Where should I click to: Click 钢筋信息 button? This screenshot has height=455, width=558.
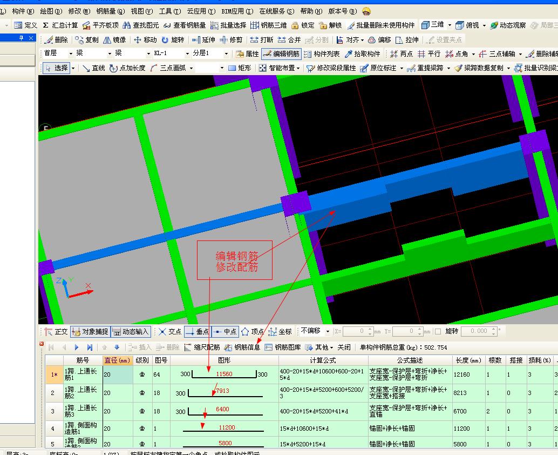pyautogui.click(x=242, y=347)
